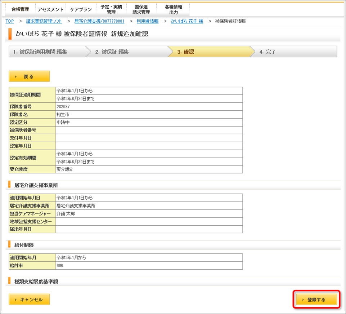Click the 被保証適用期間 label
This screenshot has width=346, height=314.
pos(32,95)
